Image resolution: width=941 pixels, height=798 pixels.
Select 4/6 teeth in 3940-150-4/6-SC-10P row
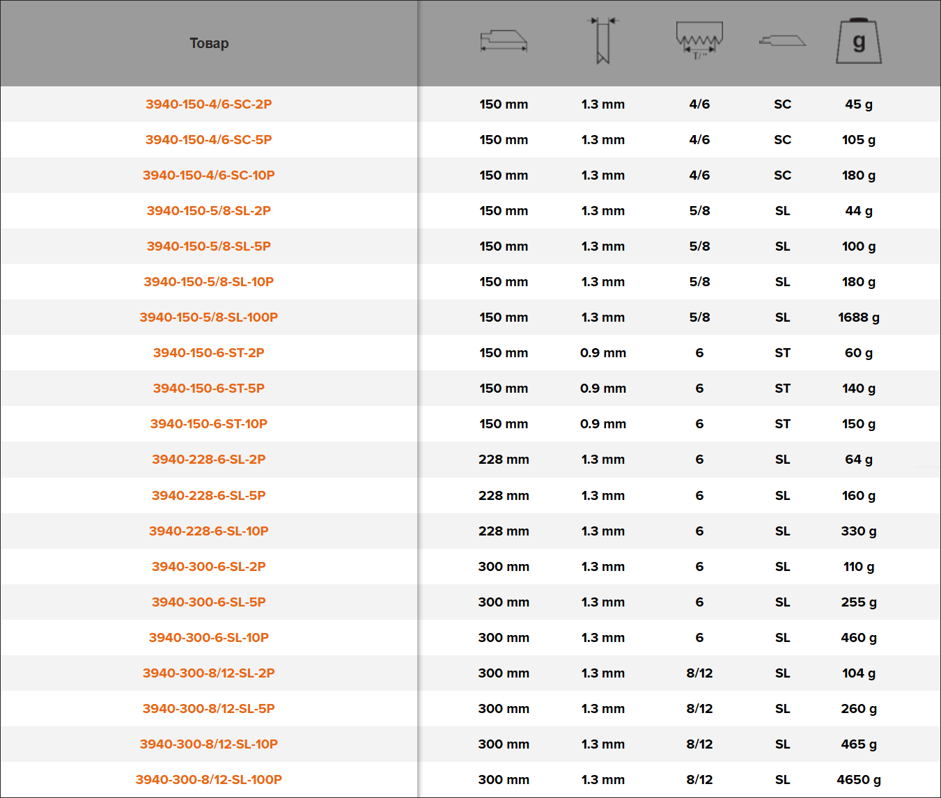(699, 175)
